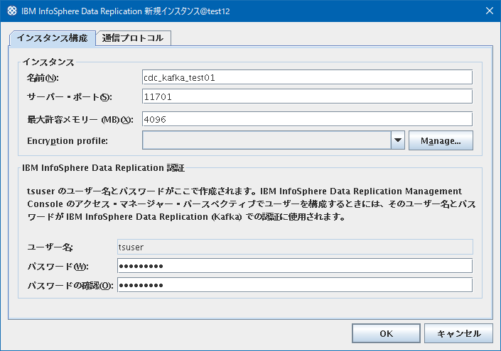The height and width of the screenshot is (351, 501).
Task: Click the IBM InfoSphere title bar icon
Action: (12, 11)
